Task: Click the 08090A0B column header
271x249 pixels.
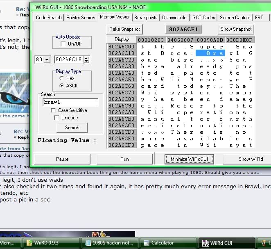Action: pos(210,40)
